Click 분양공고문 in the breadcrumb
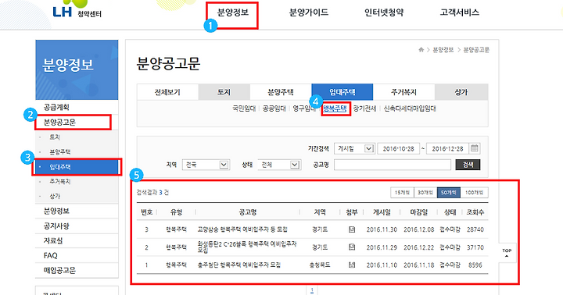This screenshot has width=563, height=295. (x=476, y=50)
